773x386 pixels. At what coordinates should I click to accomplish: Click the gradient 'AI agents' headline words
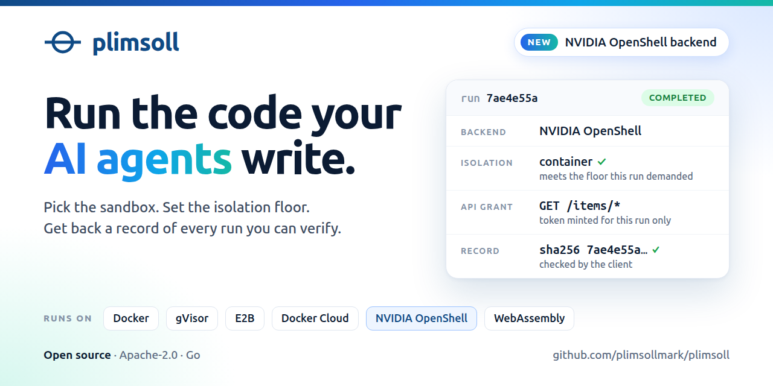click(x=138, y=160)
